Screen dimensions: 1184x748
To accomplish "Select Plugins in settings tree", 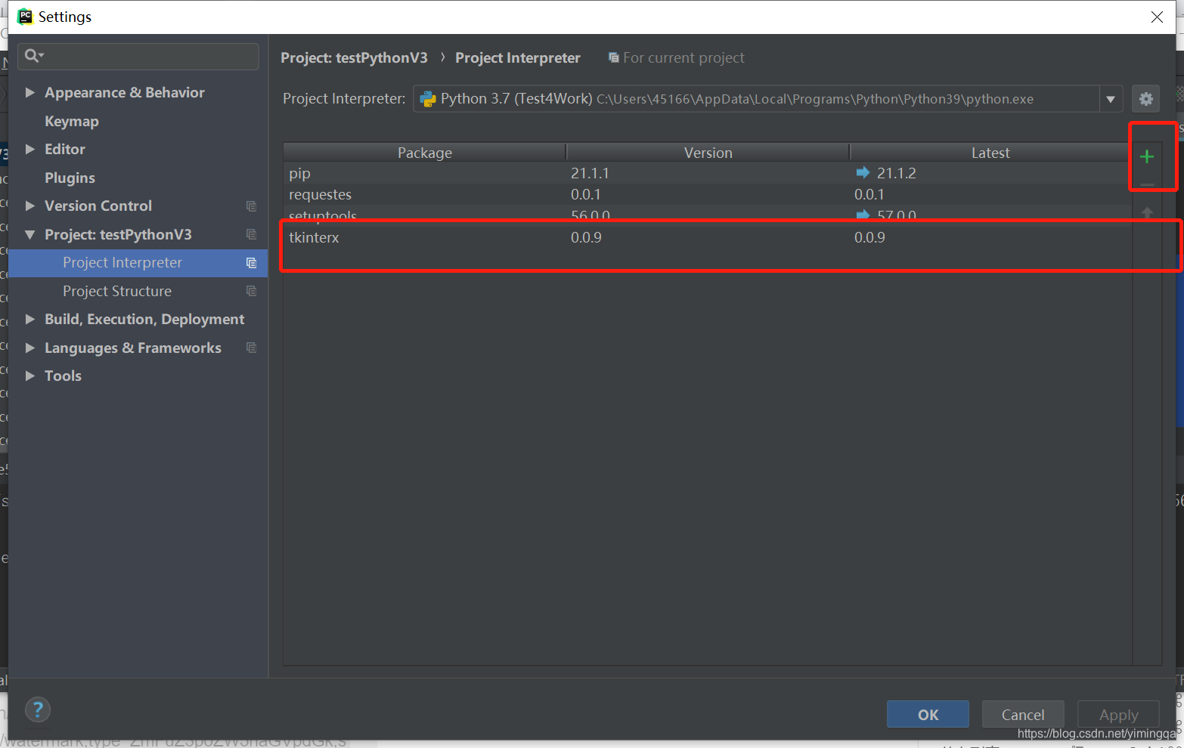I will tap(70, 178).
